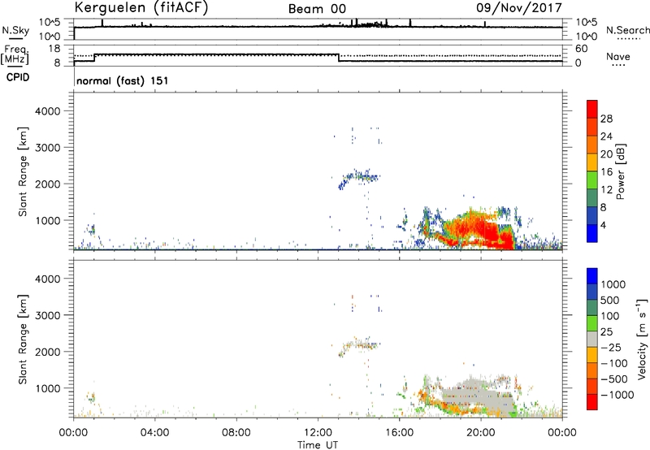Click the Velocity [m s⁻¹] colorbar title
The width and height of the screenshot is (650, 450).
(x=642, y=339)
